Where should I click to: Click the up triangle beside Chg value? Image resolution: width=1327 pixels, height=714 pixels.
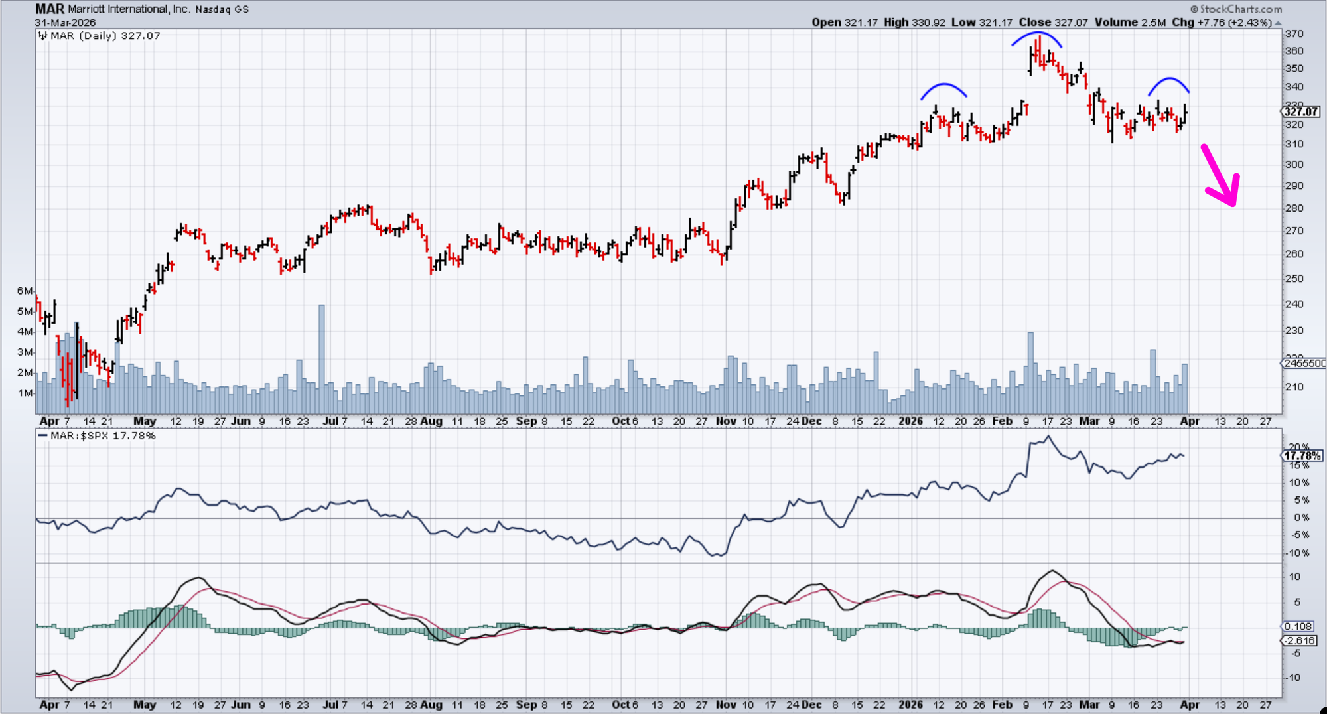pos(1278,23)
